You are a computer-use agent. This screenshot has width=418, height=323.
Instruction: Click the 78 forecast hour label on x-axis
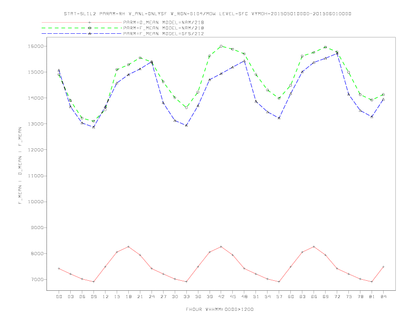tap(360, 297)
